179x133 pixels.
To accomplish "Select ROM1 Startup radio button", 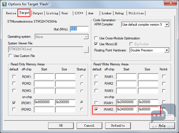I will point(82,77).
